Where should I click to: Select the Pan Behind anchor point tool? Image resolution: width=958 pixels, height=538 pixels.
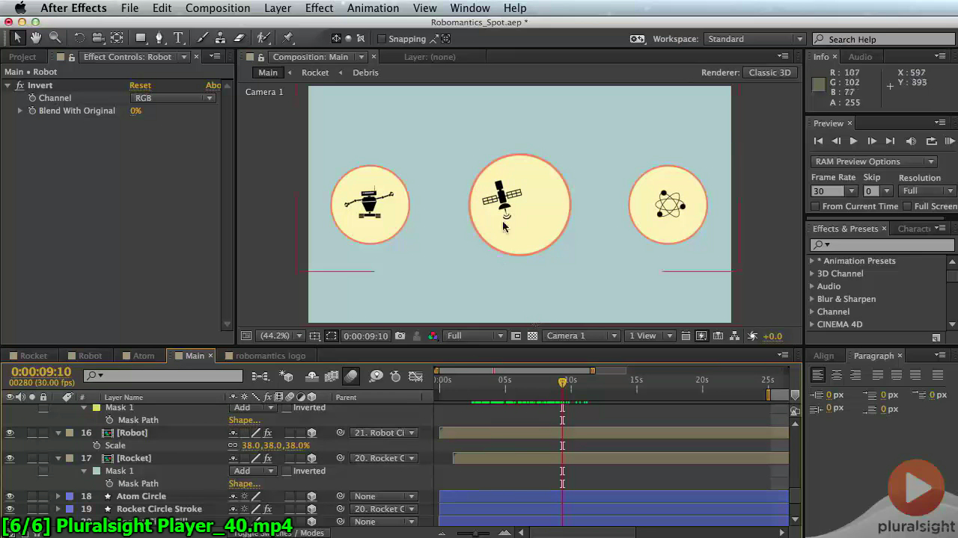[117, 38]
